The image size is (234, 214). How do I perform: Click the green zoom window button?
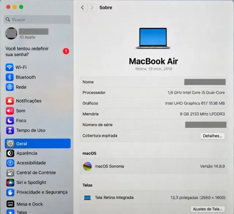coord(21,7)
